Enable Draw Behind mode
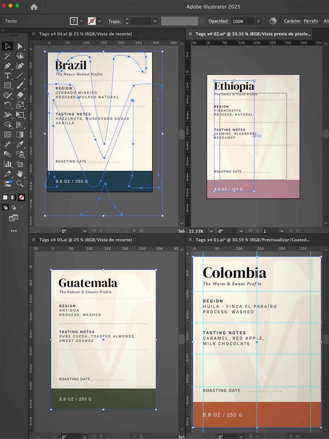This screenshot has height=439, width=329. [13, 207]
